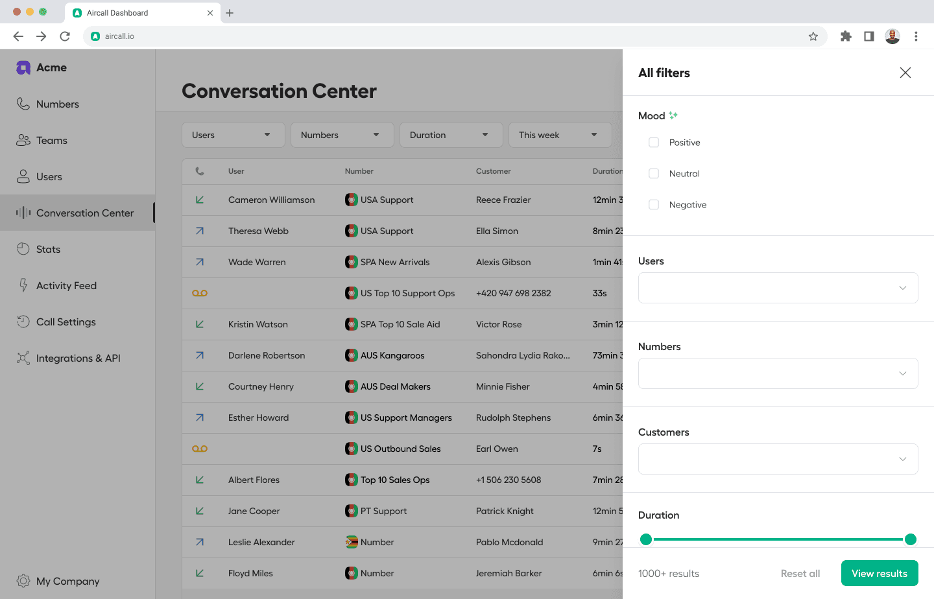Enable the Negative mood filter
Viewport: 934px width, 599px height.
[654, 205]
